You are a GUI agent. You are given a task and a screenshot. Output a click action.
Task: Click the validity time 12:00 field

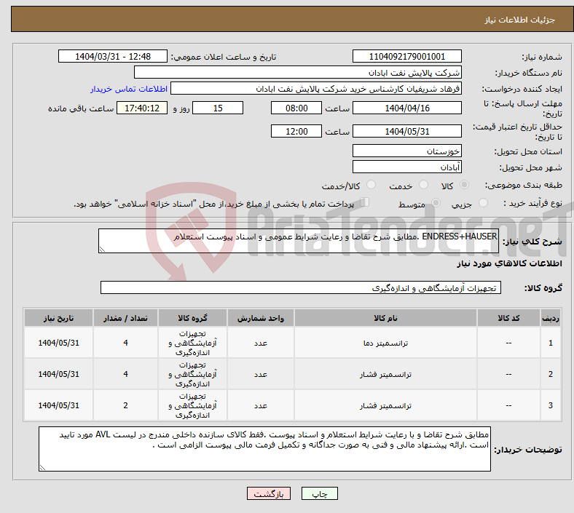coord(296,131)
